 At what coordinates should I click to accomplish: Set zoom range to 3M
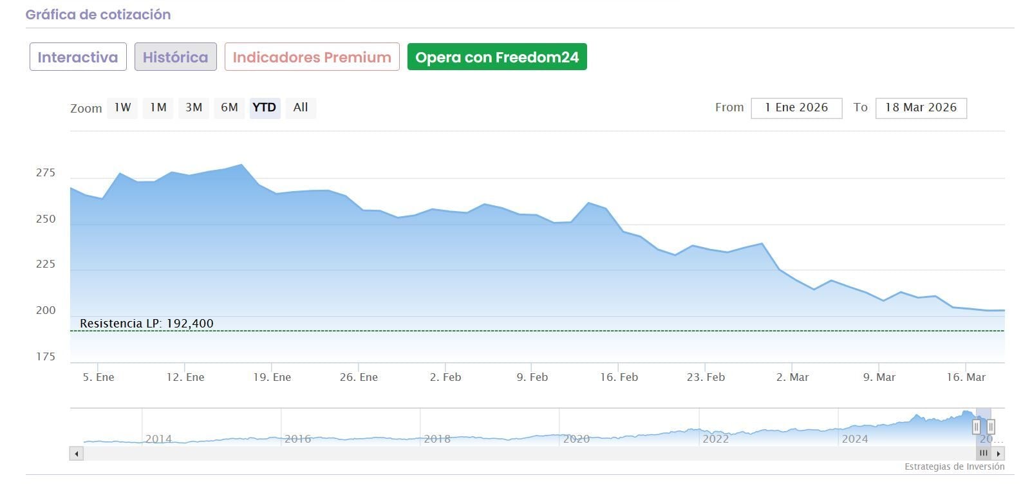click(194, 107)
